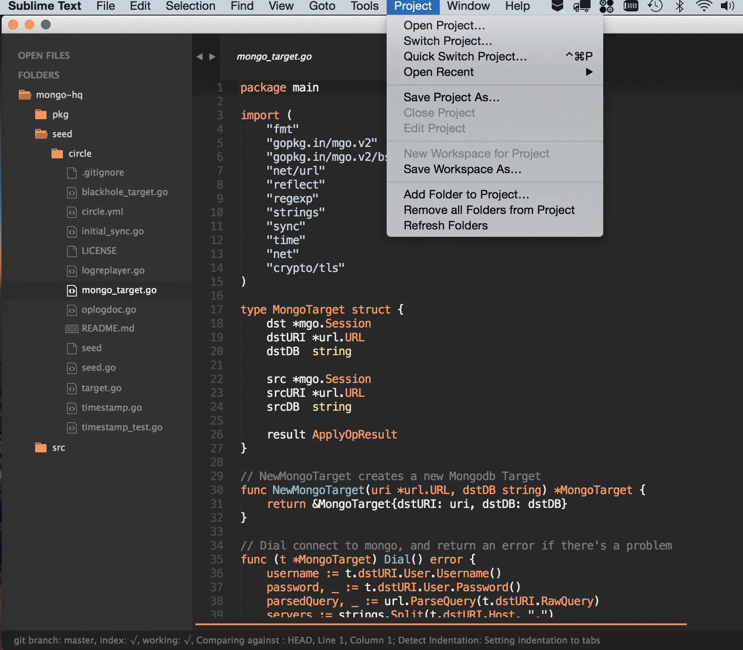Image resolution: width=743 pixels, height=650 pixels.
Task: Click the forward navigation arrow beside the tab
Action: (212, 57)
